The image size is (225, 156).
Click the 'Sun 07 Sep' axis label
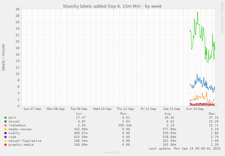click(x=32, y=109)
